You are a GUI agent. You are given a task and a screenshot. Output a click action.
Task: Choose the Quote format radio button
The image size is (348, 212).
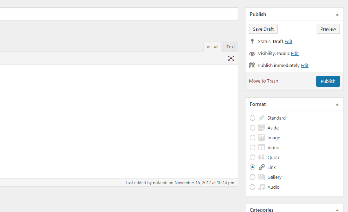[x=253, y=158]
